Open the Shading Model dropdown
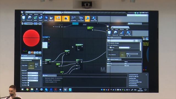The width and height of the screenshot is (176, 99). coord(33,80)
